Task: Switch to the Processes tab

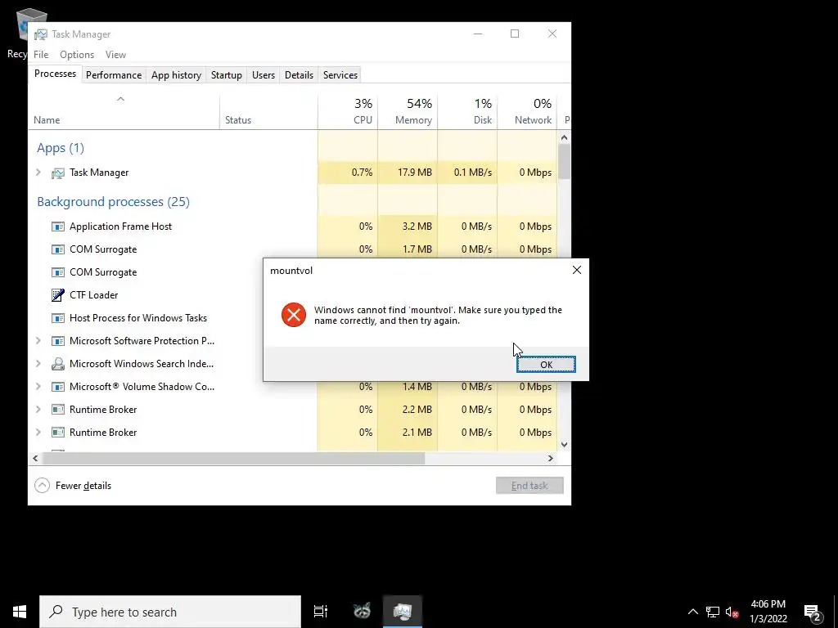Action: pyautogui.click(x=55, y=74)
